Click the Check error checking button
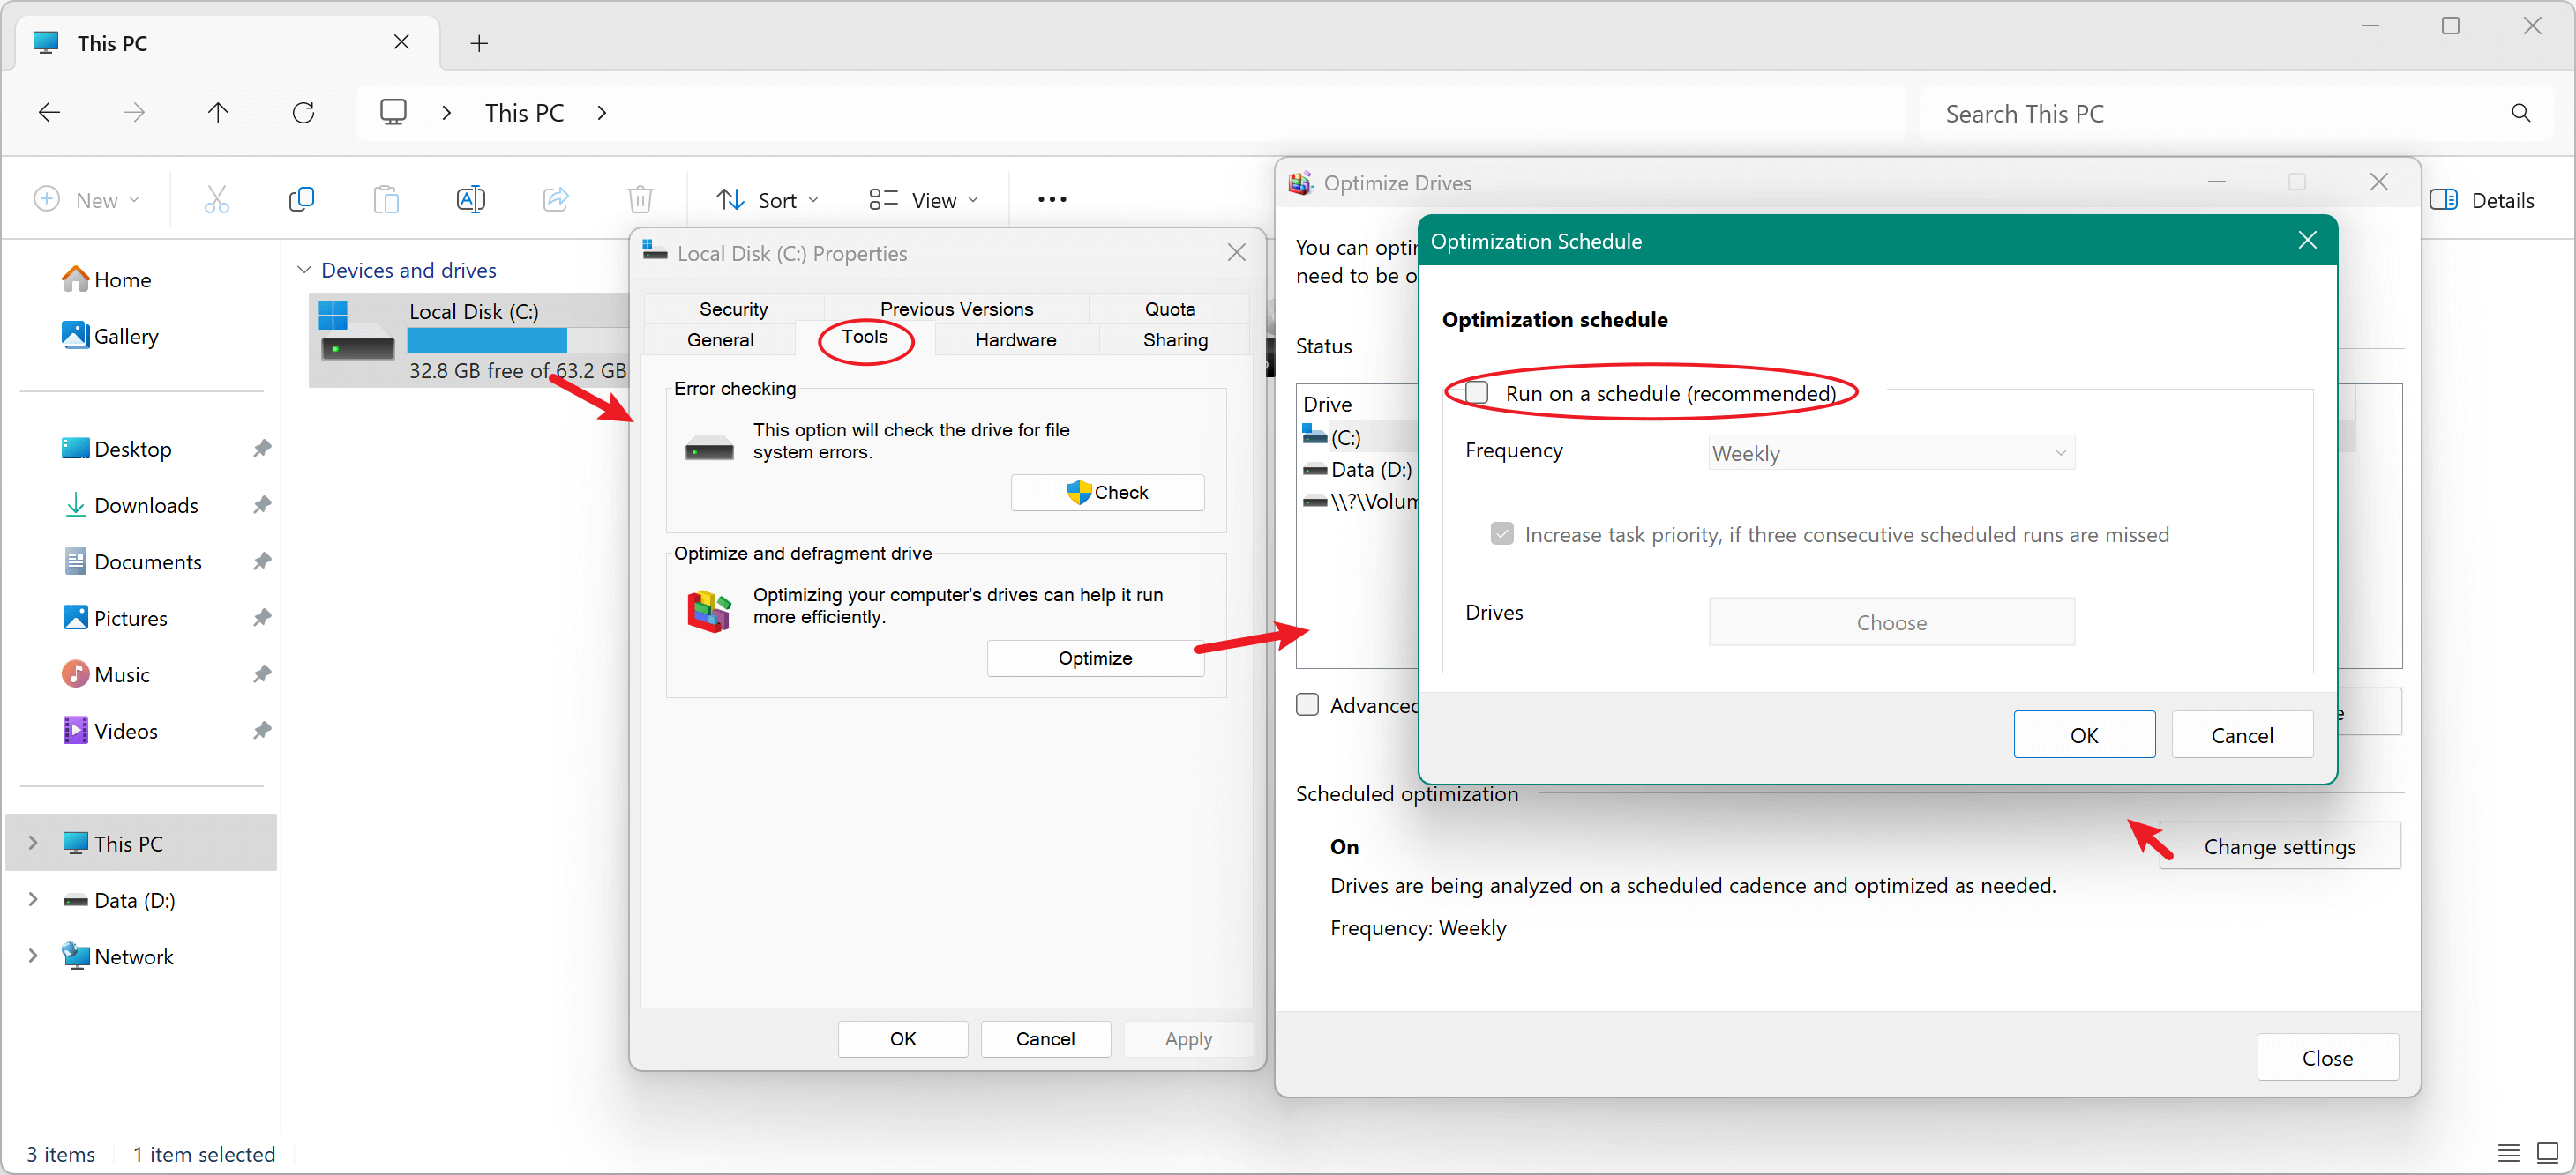This screenshot has height=1175, width=2576. 1106,493
